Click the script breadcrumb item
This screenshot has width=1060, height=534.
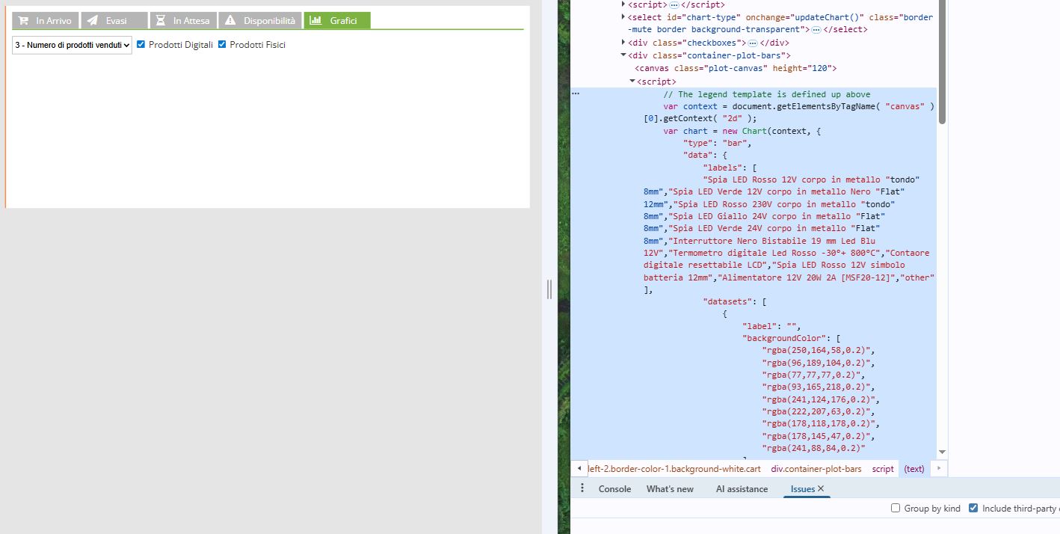(x=882, y=469)
